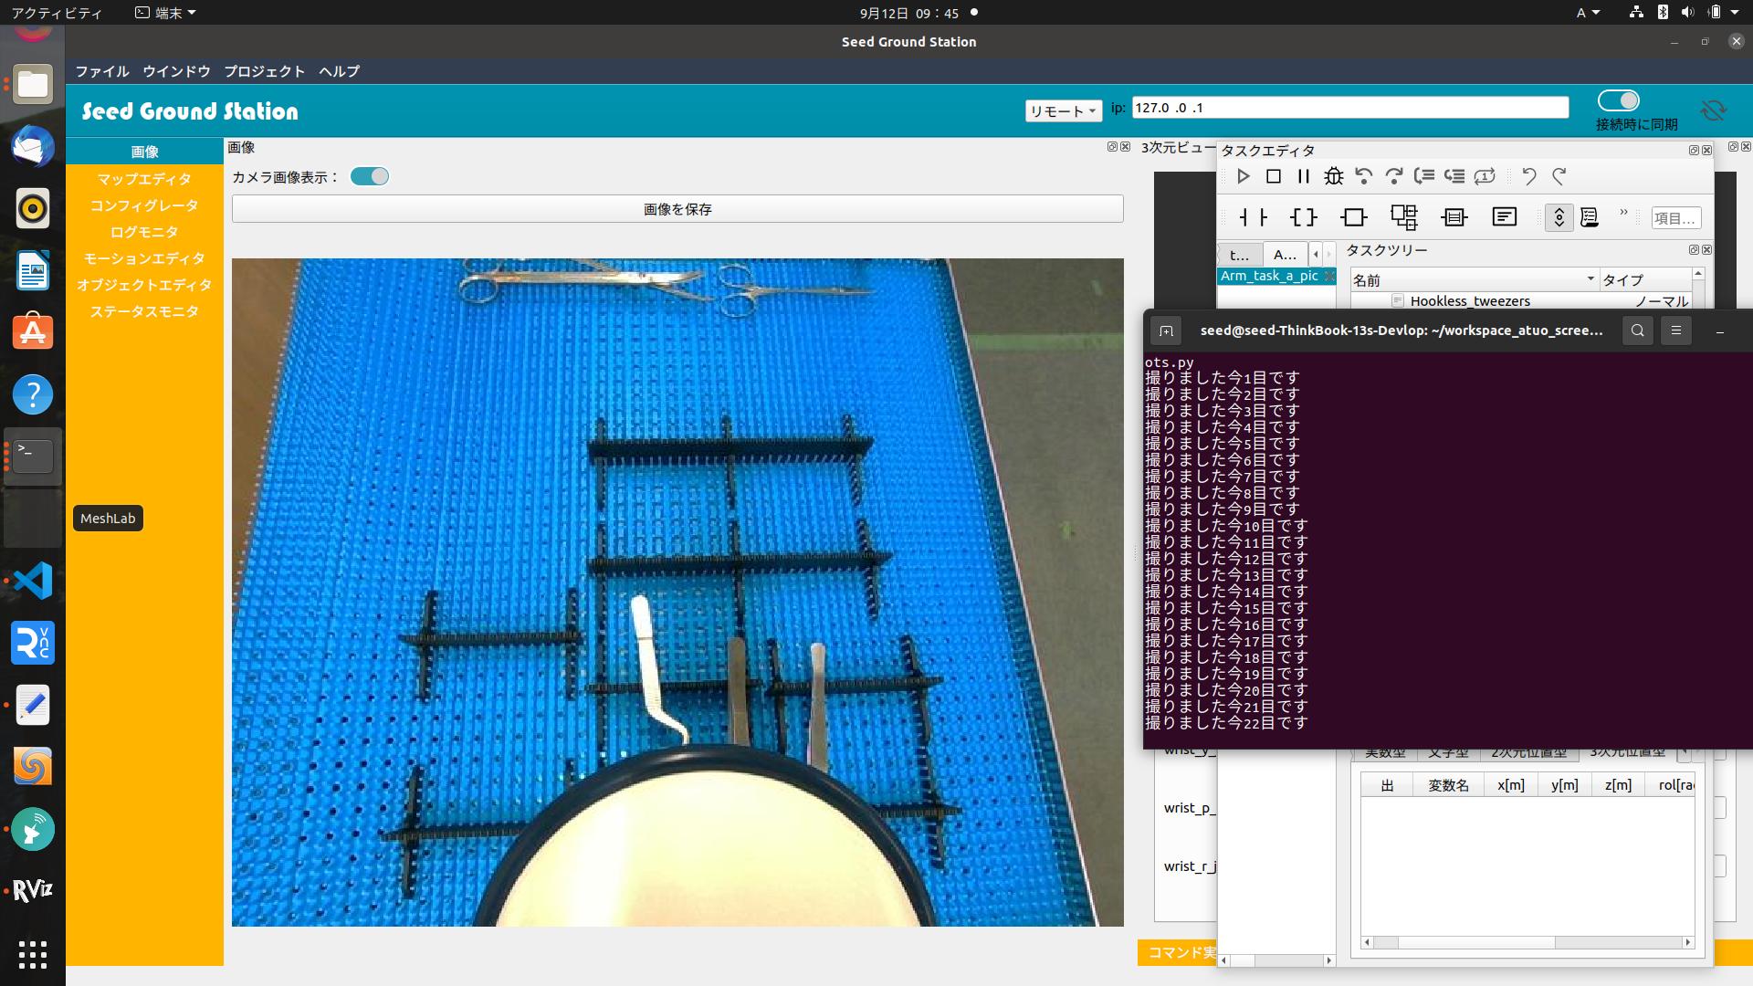This screenshot has height=986, width=1753.
Task: Stop the running task
Action: [1273, 176]
